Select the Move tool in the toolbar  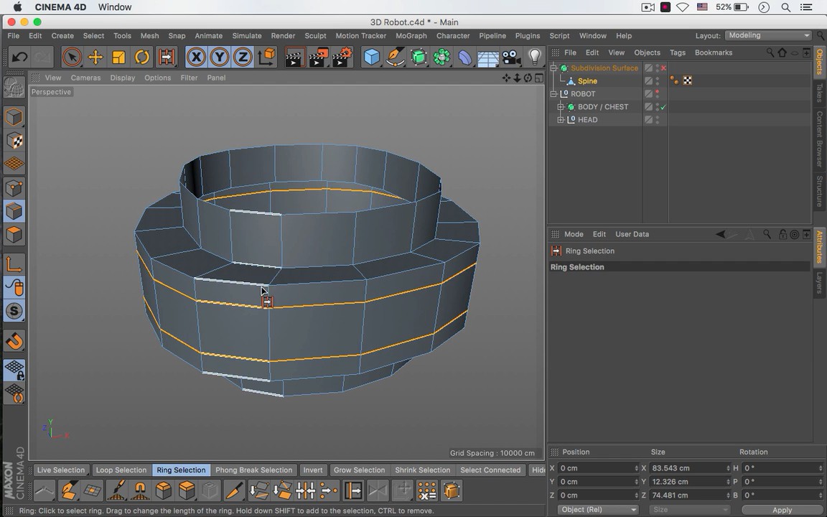(x=95, y=57)
